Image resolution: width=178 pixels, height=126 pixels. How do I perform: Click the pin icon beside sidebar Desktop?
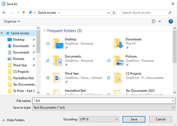34,40
